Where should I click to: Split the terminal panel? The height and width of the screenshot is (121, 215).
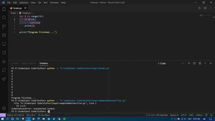coord(194,63)
